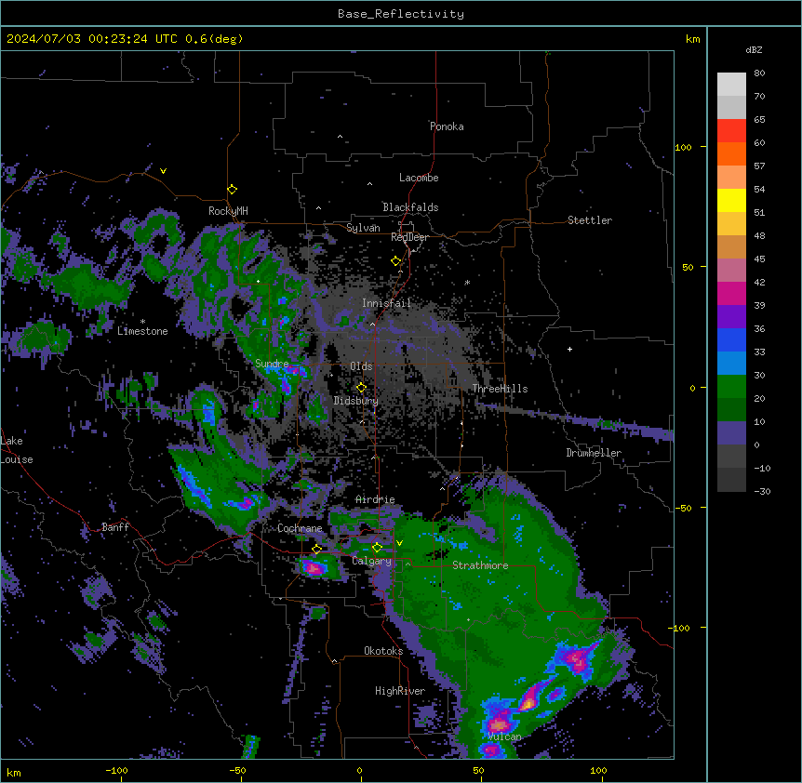Select the light blue 30-33 dBZ legend swatch
Screen dimensions: 802x783
click(x=731, y=363)
